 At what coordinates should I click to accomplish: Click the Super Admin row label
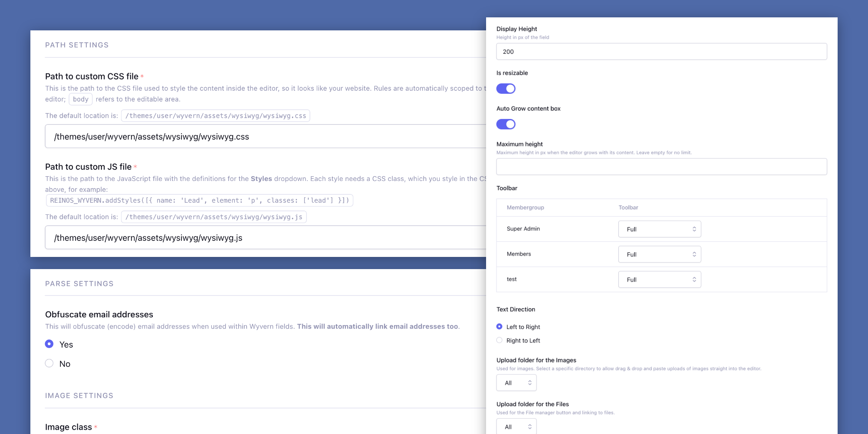pos(523,229)
